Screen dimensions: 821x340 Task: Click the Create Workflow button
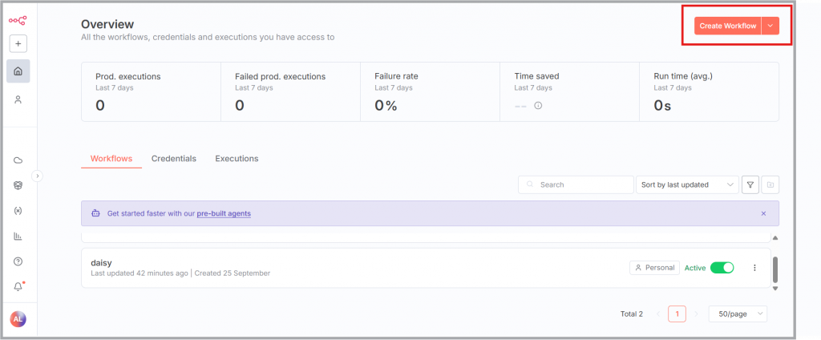[727, 26]
